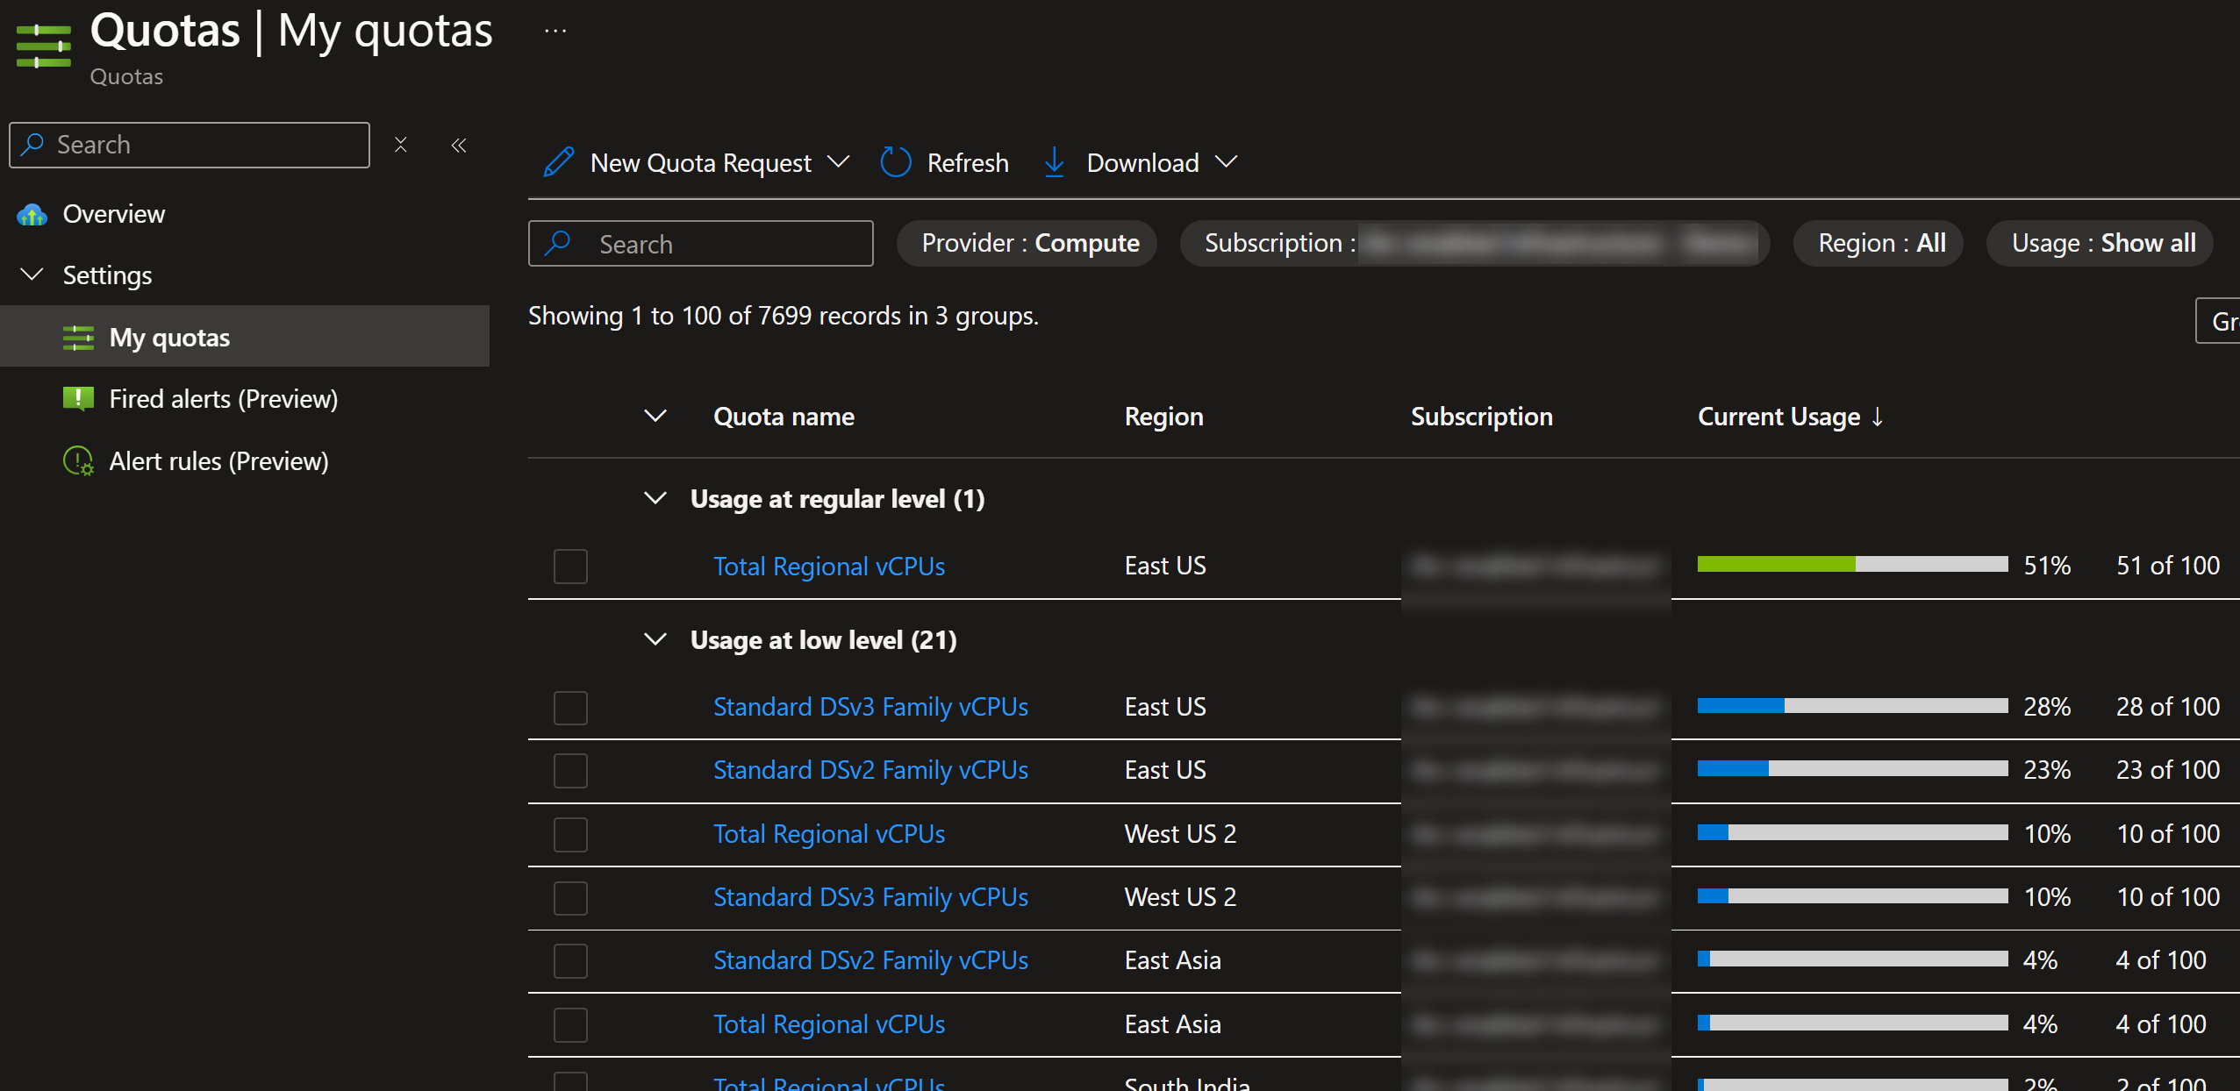Click the Download arrow icon

1055,162
